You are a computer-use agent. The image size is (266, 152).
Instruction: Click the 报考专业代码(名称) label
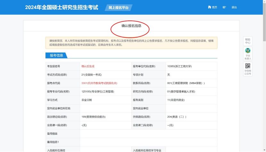click(x=58, y=92)
